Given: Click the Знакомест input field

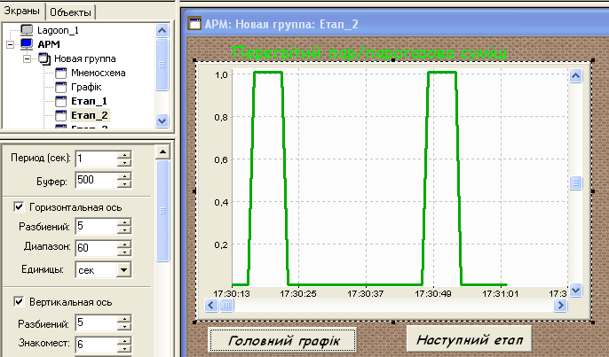Looking at the screenshot, I should pos(96,344).
